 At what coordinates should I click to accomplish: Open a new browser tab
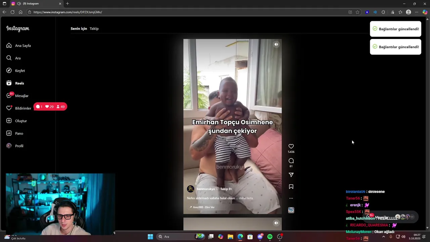point(68,4)
